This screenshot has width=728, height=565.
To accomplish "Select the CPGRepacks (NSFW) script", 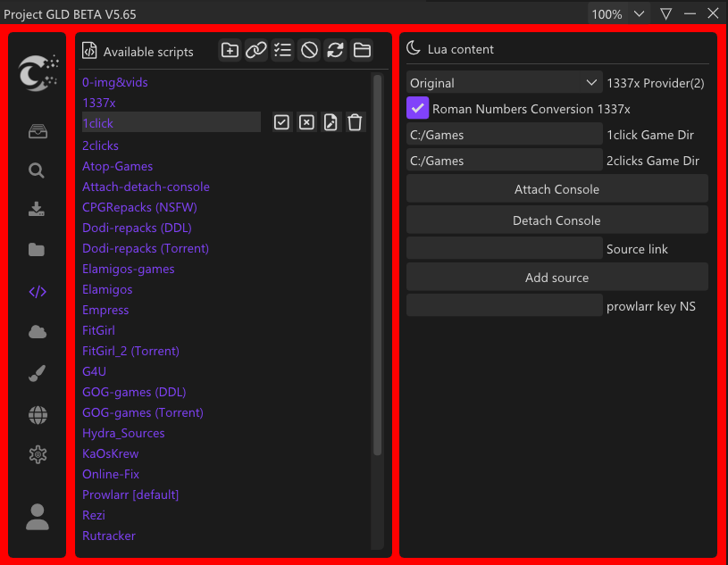I will click(139, 207).
